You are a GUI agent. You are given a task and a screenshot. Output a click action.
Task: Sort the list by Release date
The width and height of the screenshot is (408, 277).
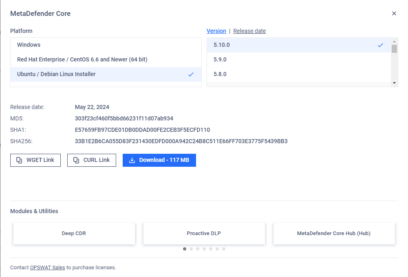(x=249, y=31)
